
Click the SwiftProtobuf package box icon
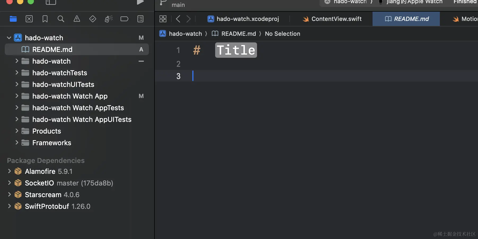[18, 206]
